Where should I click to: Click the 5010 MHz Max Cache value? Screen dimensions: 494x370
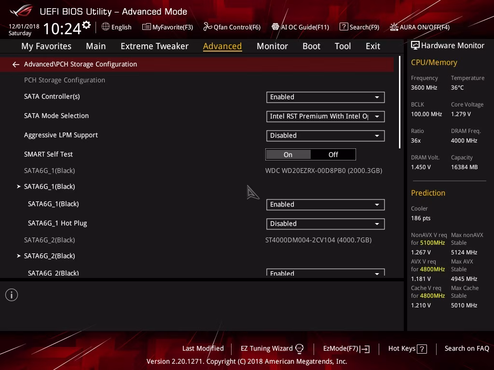tap(464, 305)
